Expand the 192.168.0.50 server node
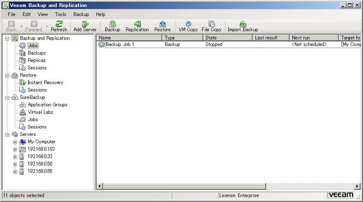This screenshot has height=202, width=363. (x=15, y=164)
